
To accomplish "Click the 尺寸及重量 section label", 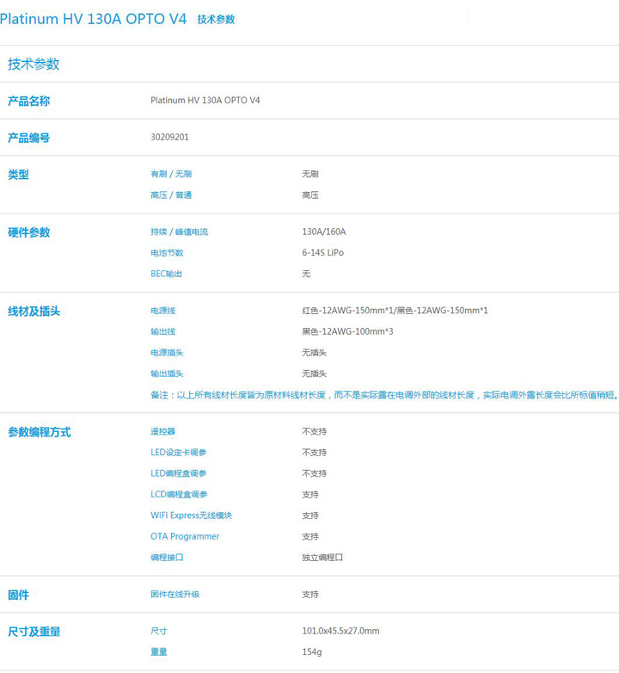I will (x=34, y=632).
